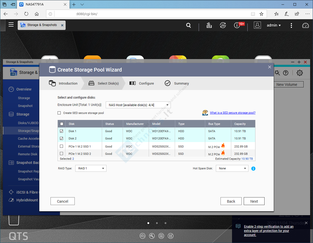313x243 pixels.
Task: Open the browser tab list chevron
Action: [82, 4]
